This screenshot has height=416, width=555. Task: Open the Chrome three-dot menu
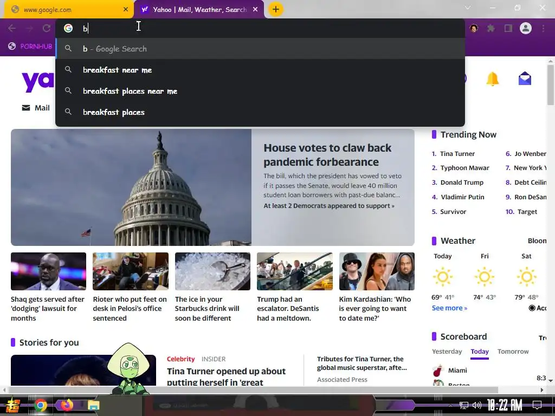pyautogui.click(x=543, y=28)
